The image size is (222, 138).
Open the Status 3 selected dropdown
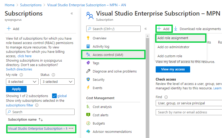pyautogui.click(x=58, y=82)
